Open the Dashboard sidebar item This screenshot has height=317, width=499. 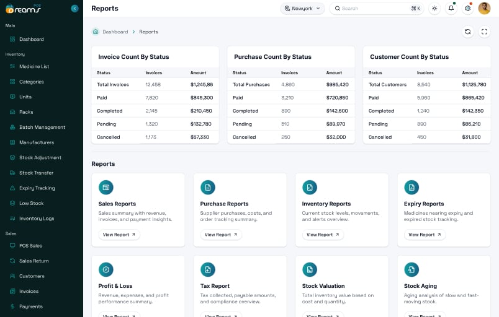(31, 40)
